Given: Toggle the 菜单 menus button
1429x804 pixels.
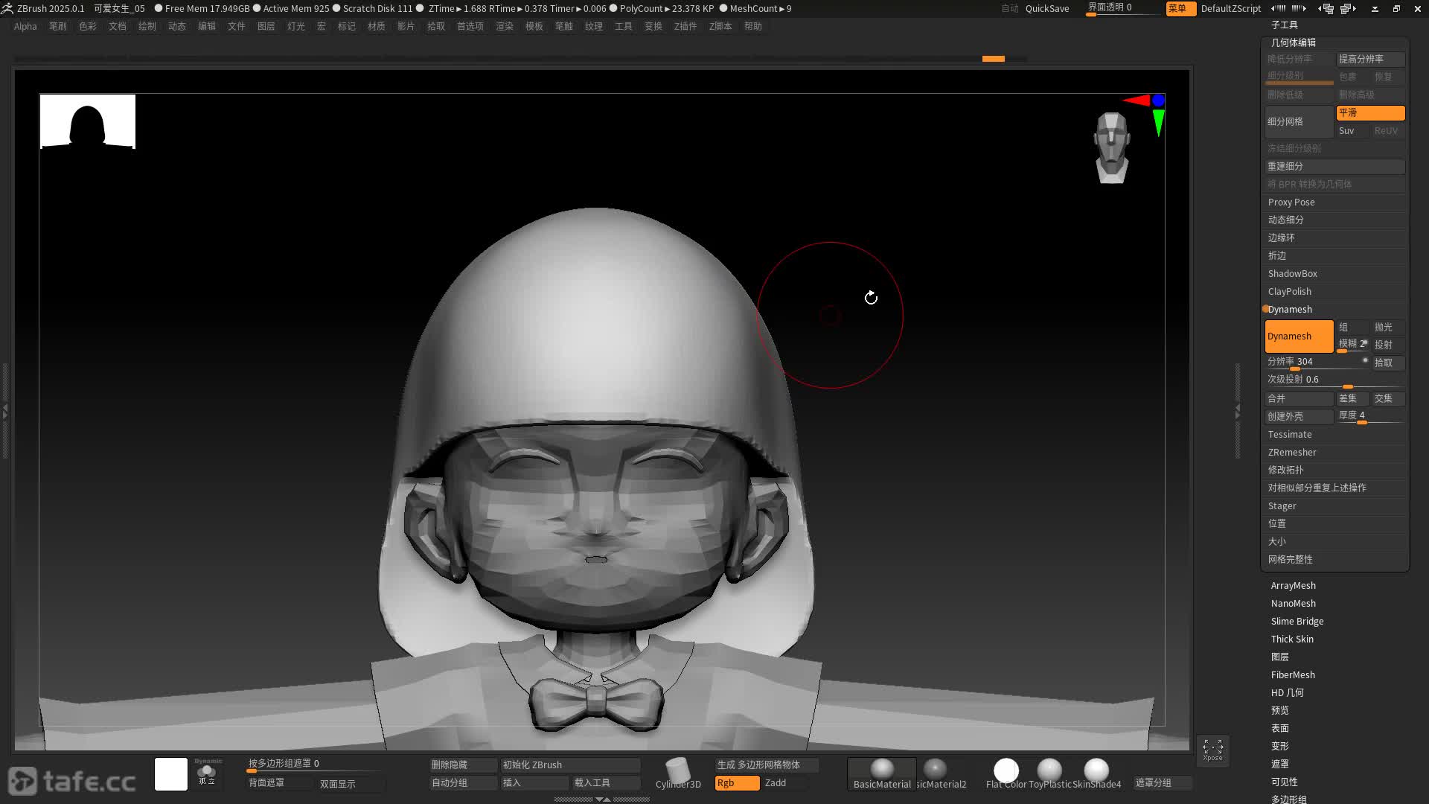Looking at the screenshot, I should 1180,8.
